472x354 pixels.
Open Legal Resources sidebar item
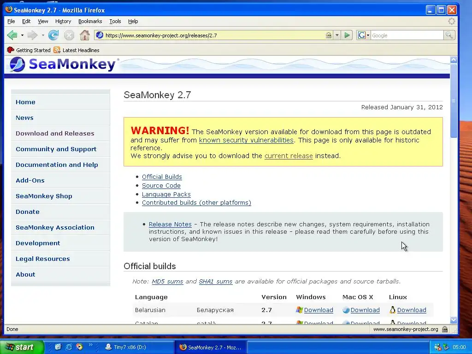pyautogui.click(x=60, y=259)
